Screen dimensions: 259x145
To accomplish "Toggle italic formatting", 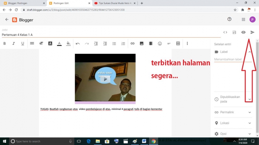I will coord(13,44).
